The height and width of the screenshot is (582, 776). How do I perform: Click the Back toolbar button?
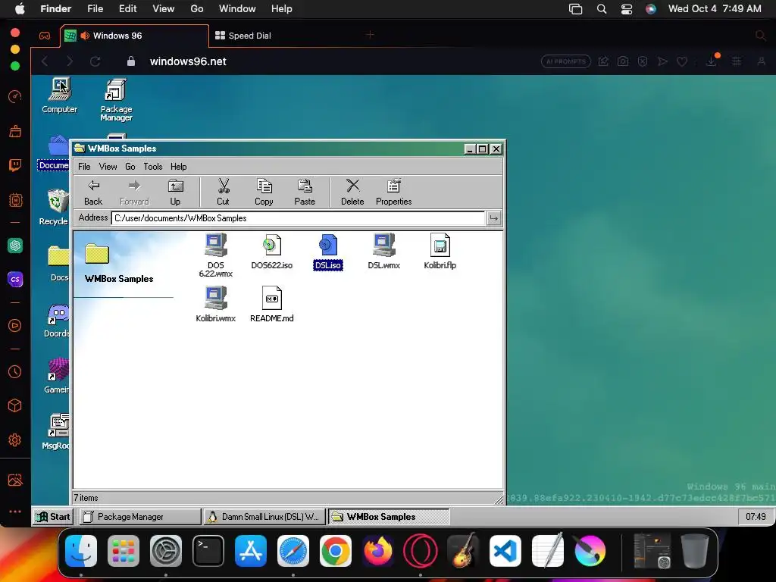(93, 192)
